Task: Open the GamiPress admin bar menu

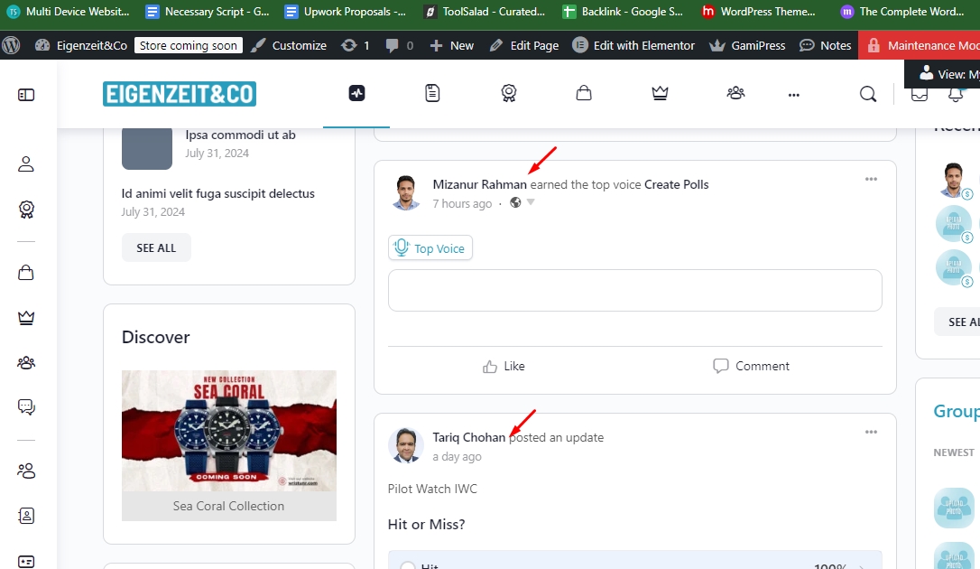Action: click(x=747, y=46)
